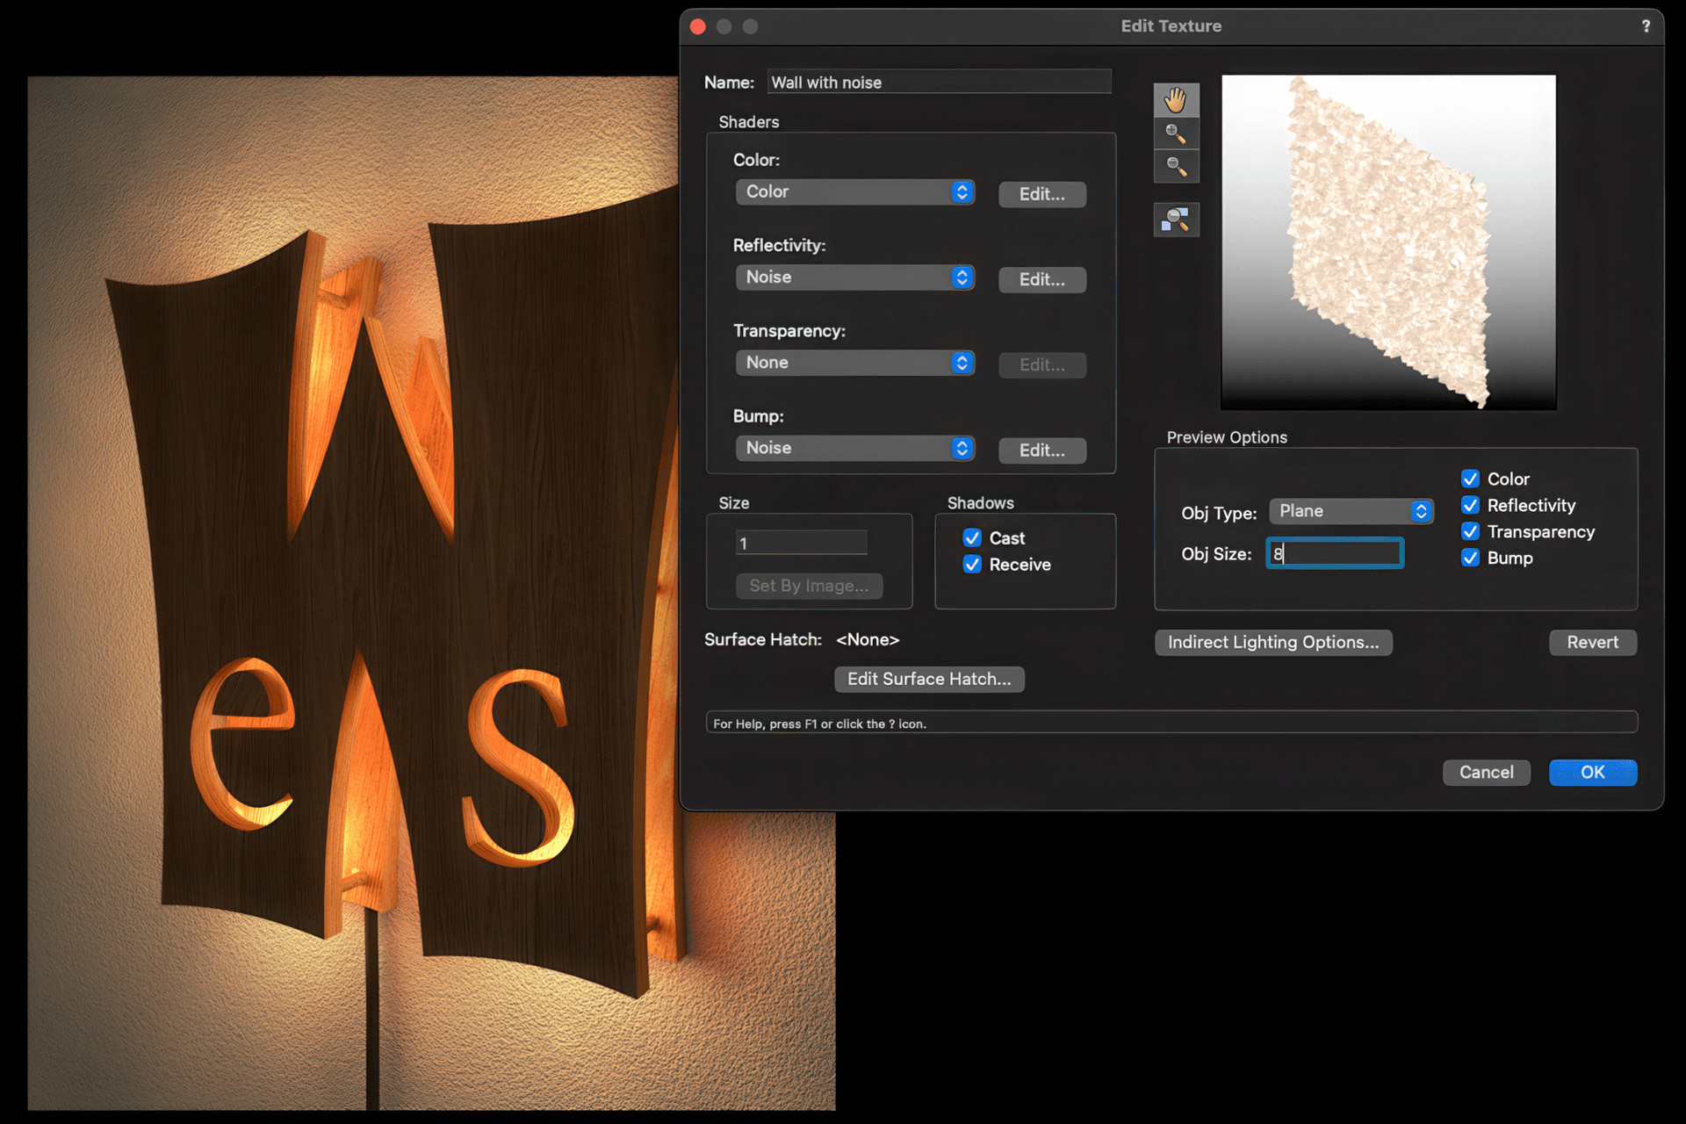Click Edit Surface Hatch button
Image resolution: width=1686 pixels, height=1124 pixels.
pyautogui.click(x=929, y=679)
